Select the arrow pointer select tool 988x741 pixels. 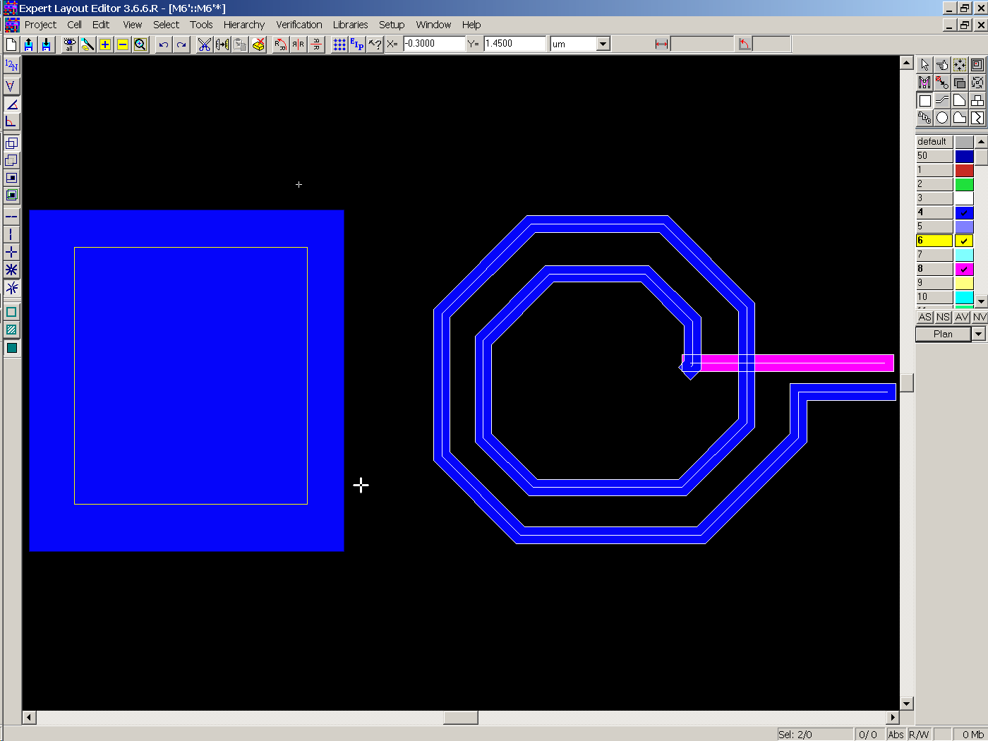(924, 65)
